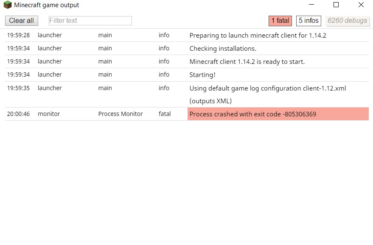The image size is (373, 245).
Task: Click the monitor source cell
Action: tap(49, 114)
